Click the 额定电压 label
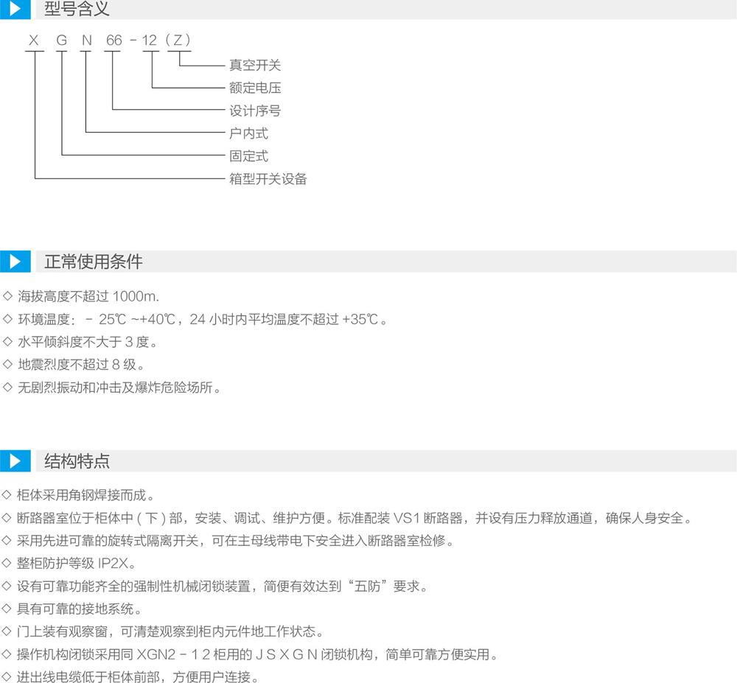 [255, 88]
